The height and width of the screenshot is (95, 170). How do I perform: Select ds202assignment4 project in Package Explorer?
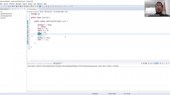tap(6, 14)
